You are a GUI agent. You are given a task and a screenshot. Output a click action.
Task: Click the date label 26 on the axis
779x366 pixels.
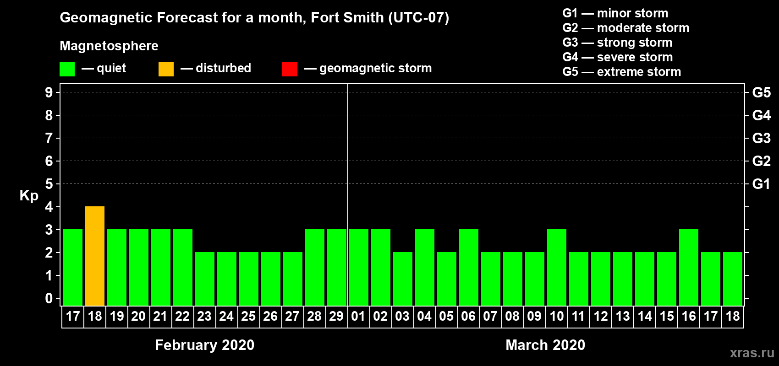pyautogui.click(x=270, y=316)
